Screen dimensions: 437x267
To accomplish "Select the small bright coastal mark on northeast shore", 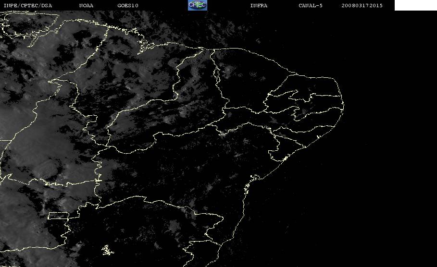I will pyautogui.click(x=318, y=137).
